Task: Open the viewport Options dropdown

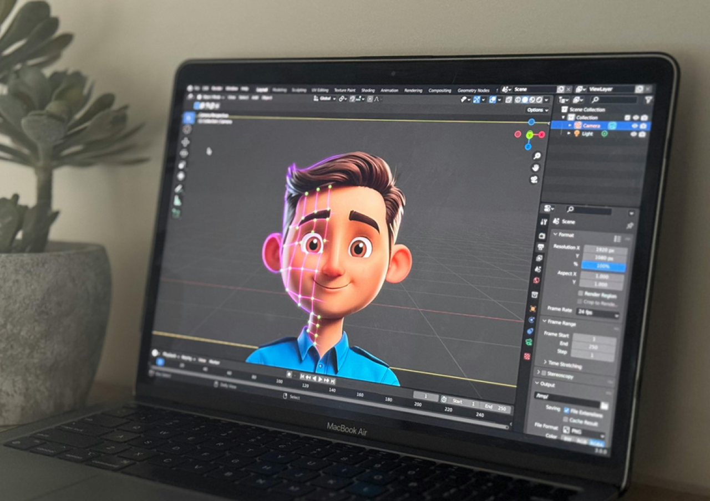Action: point(537,110)
